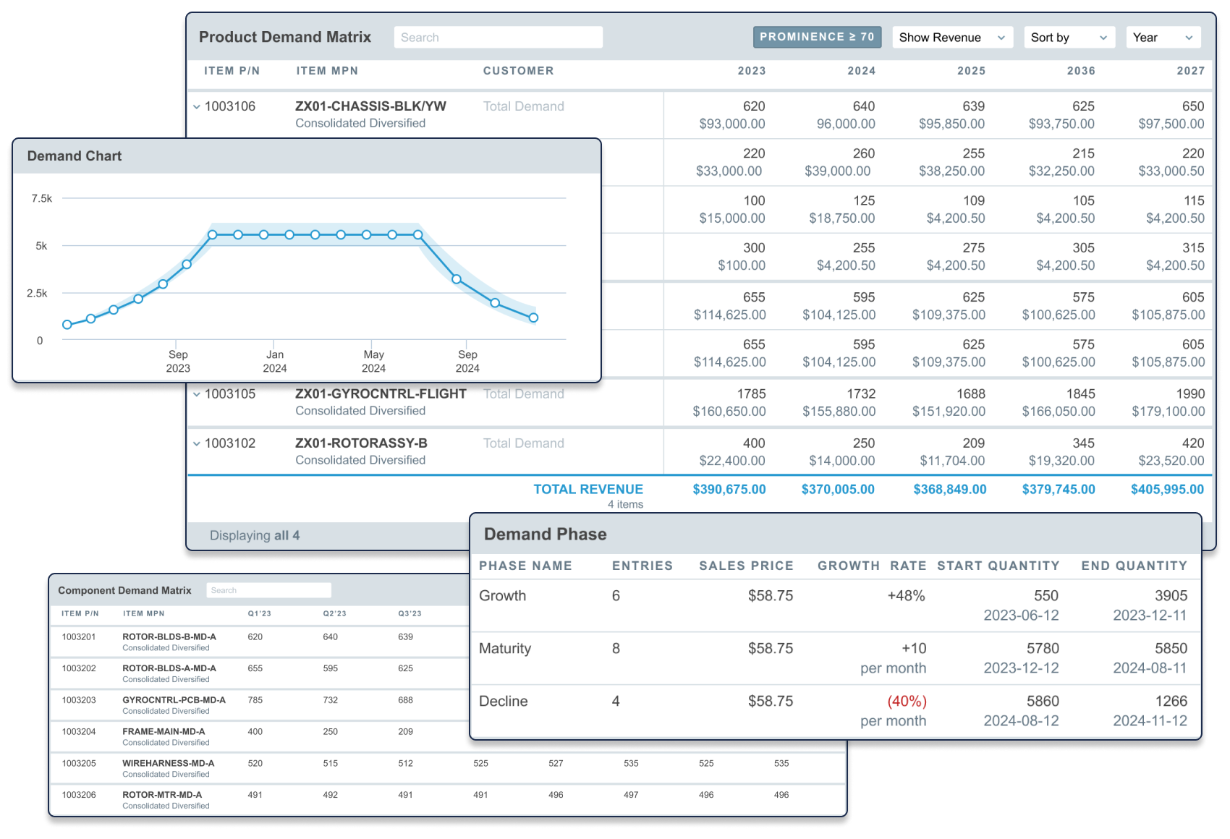Click the Jan 2024 axis label
This screenshot has width=1230, height=839.
(275, 362)
